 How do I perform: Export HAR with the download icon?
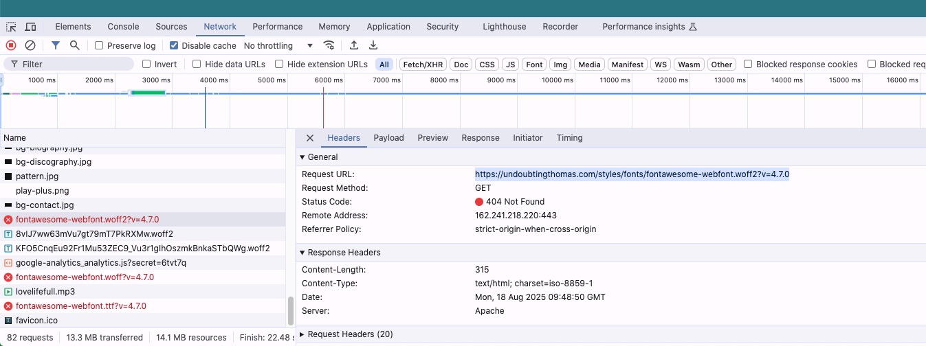(373, 45)
